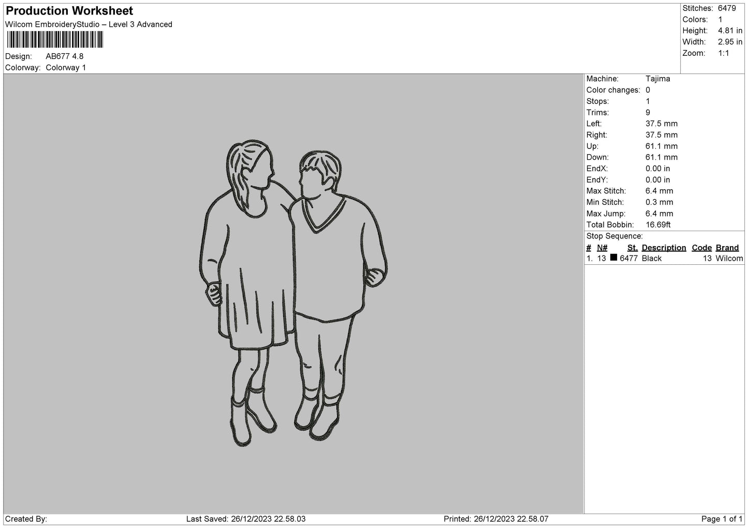Click 'Wilcom EmbroideryStudio – Level 3 Advanced' text
Screen dimensions: 748x528
click(89, 24)
